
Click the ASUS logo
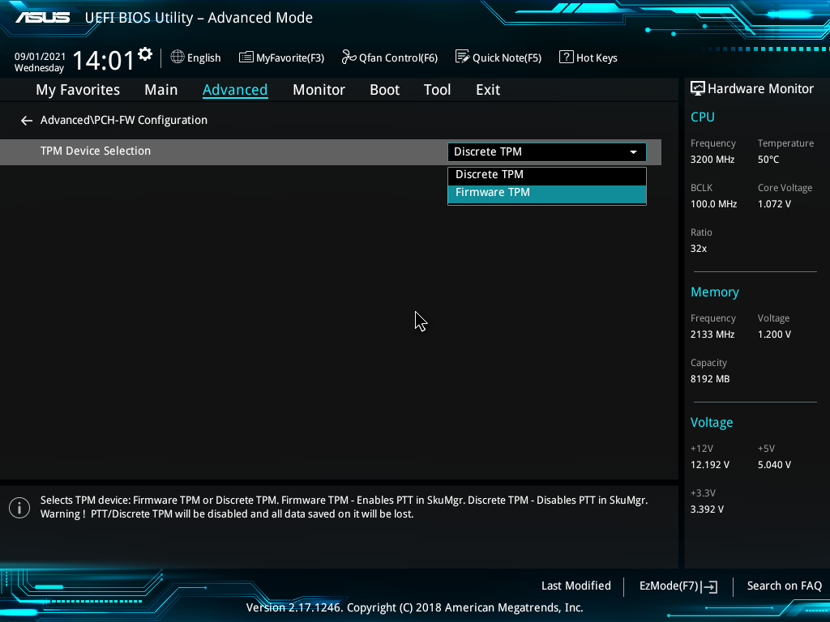42,18
